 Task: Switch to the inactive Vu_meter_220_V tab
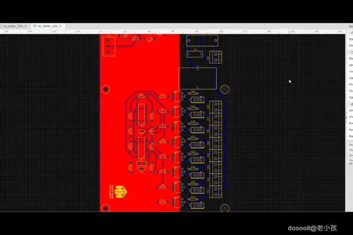(14, 26)
